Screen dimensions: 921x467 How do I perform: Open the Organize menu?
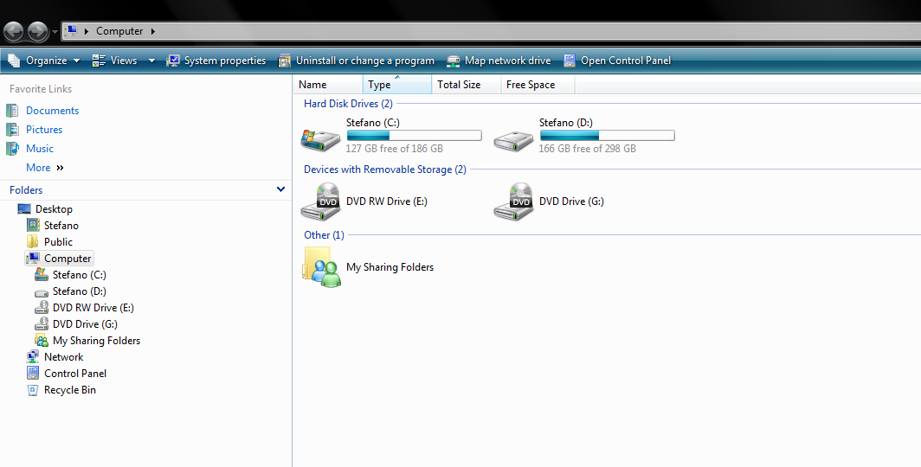tap(44, 61)
